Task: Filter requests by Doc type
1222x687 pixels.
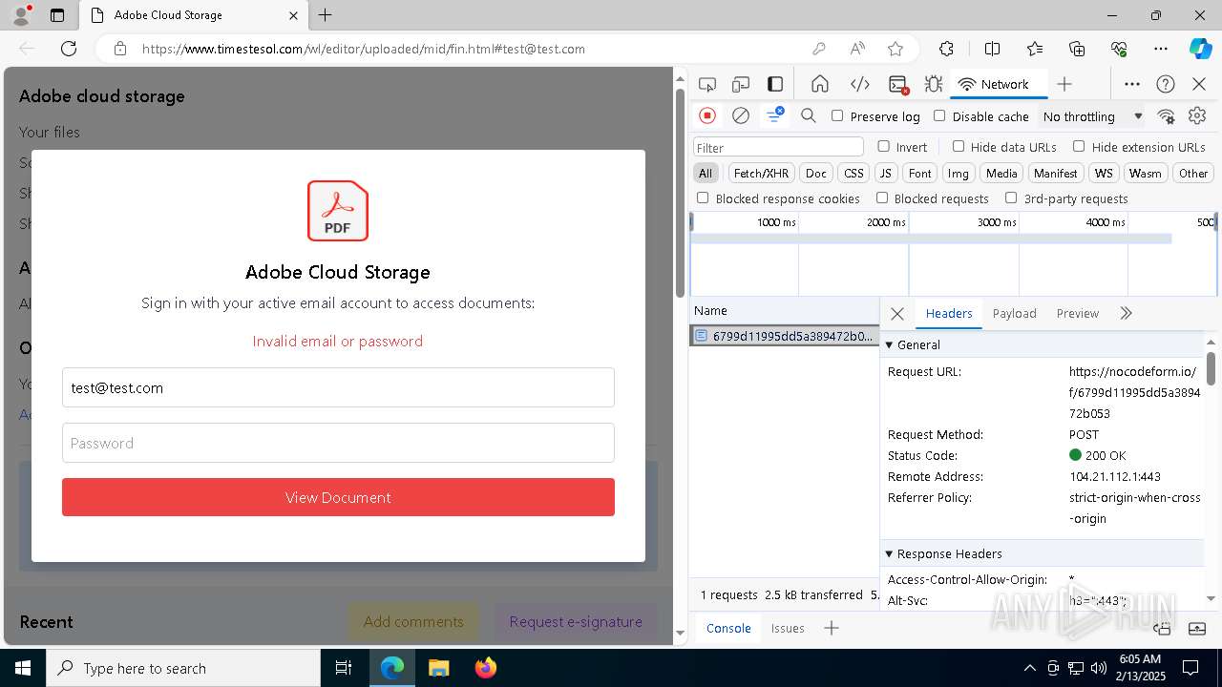Action: click(816, 173)
